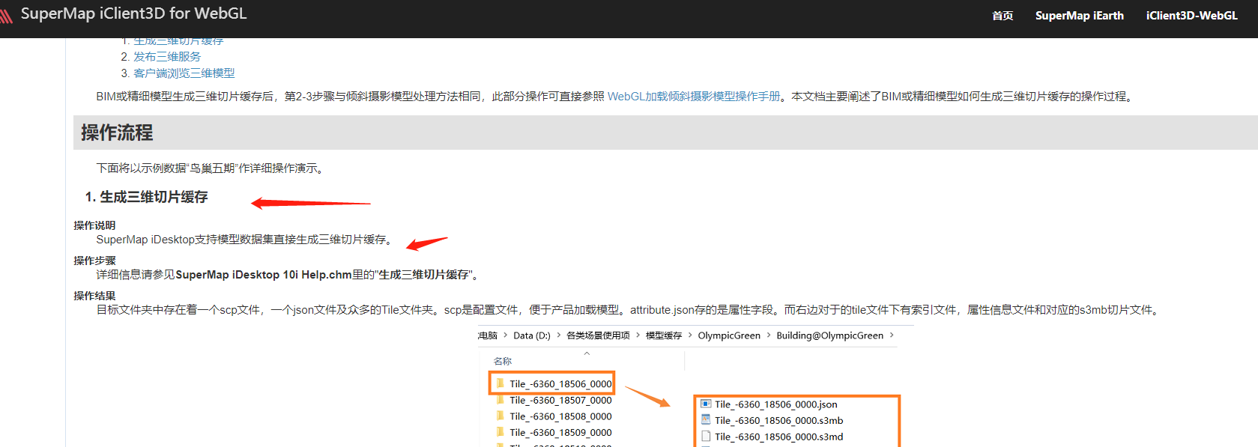The height and width of the screenshot is (447, 1258).
Task: Select the 模型缓存 breadcrumb segment
Action: point(664,335)
